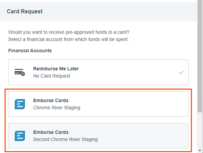Click the Card Request header

tap(25, 11)
